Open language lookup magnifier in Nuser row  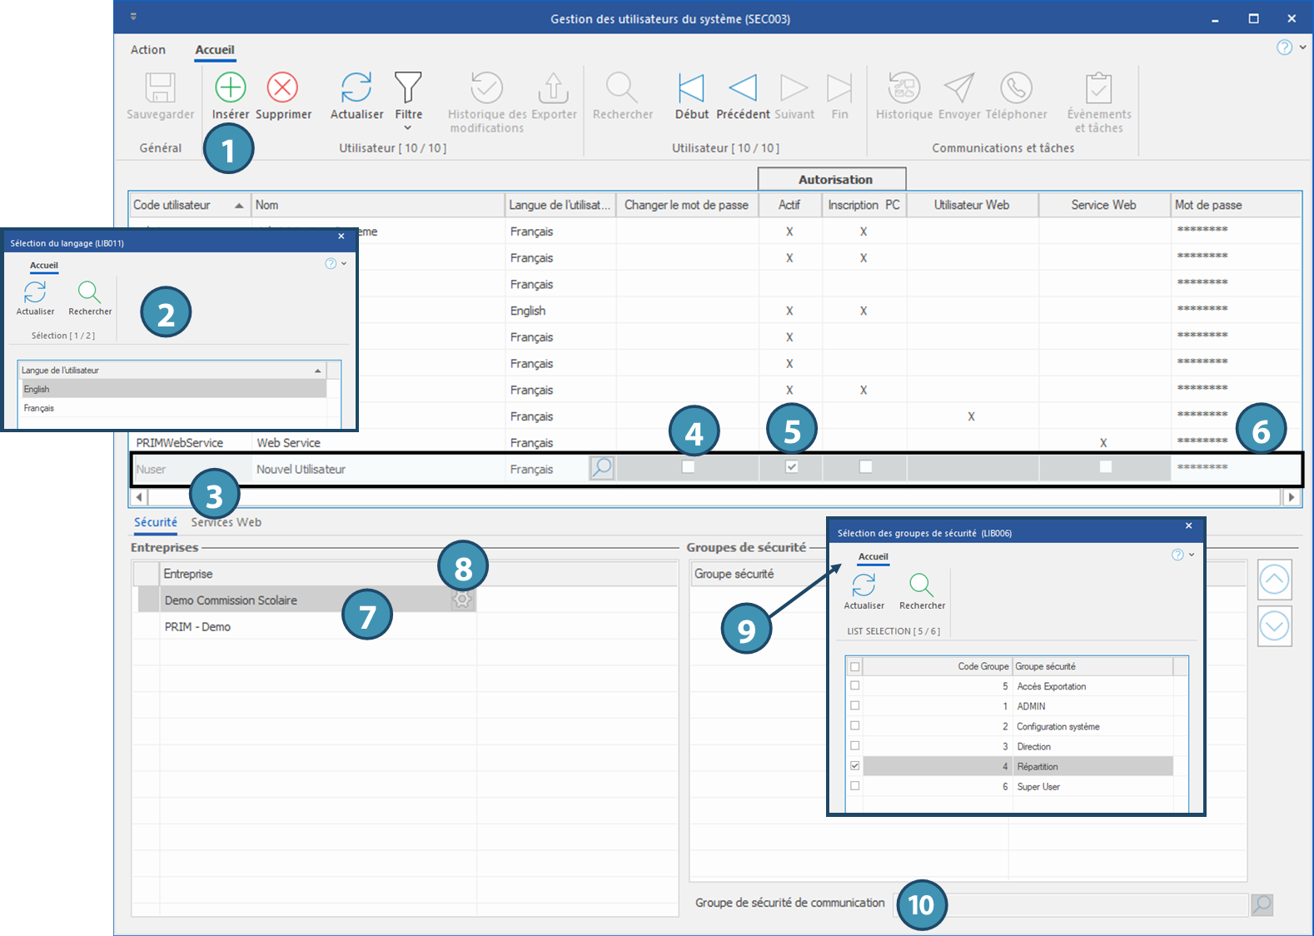(x=601, y=468)
